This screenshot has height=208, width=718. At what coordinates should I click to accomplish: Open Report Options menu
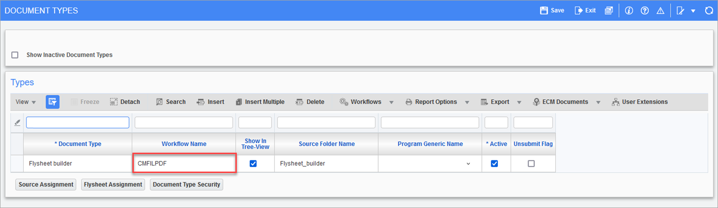pyautogui.click(x=431, y=102)
